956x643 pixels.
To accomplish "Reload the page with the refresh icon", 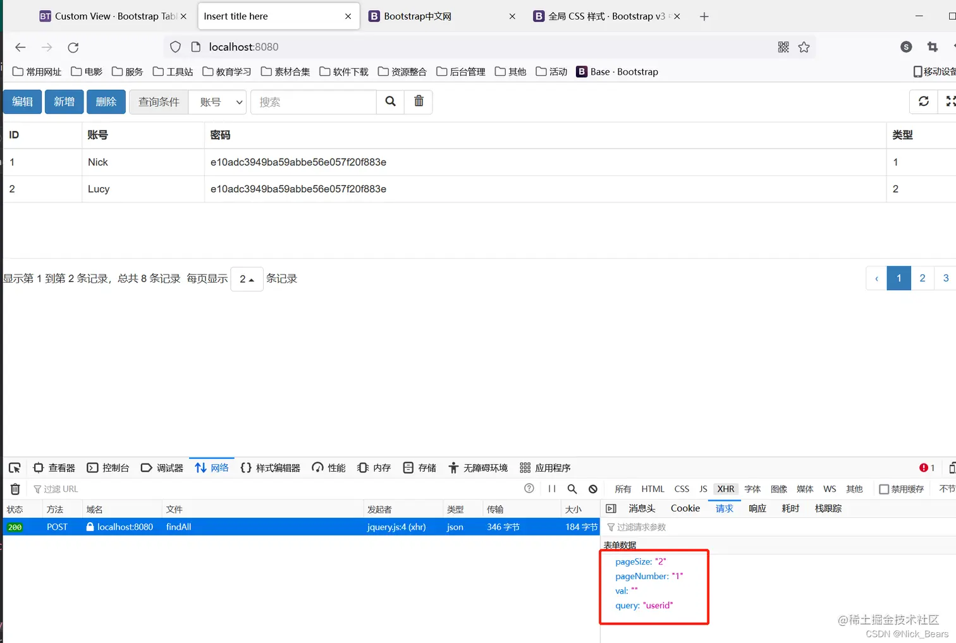I will [73, 47].
